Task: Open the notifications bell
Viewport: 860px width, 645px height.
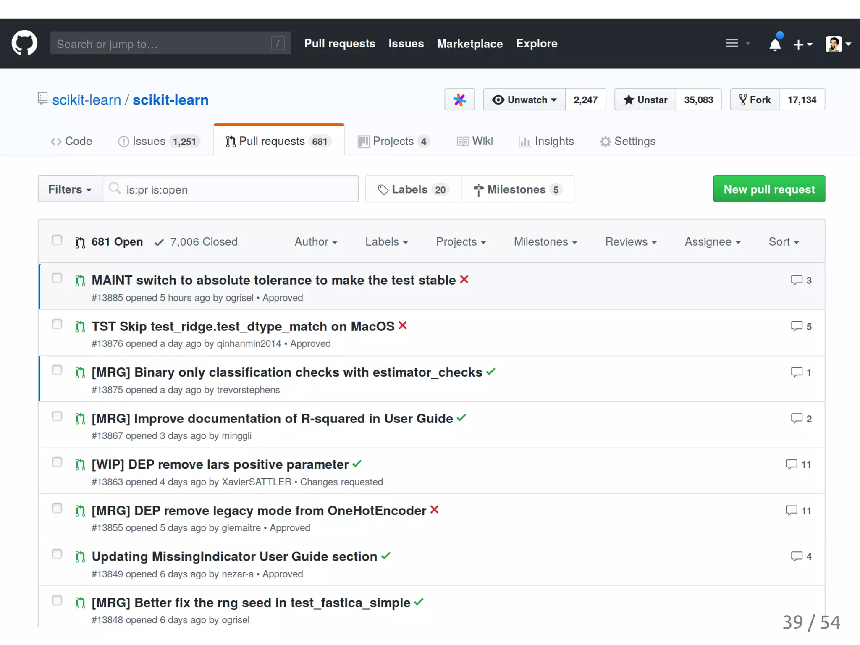Action: [775, 44]
